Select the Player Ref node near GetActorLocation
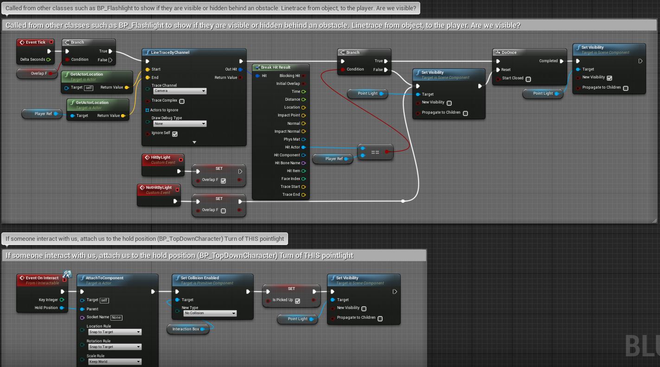The width and height of the screenshot is (660, 367). [x=43, y=114]
